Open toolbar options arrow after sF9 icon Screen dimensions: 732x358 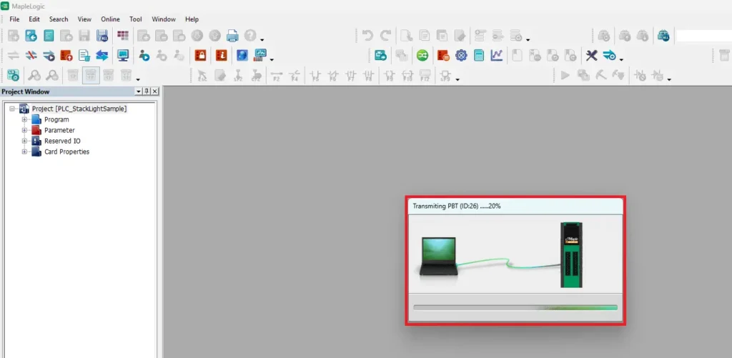[457, 79]
